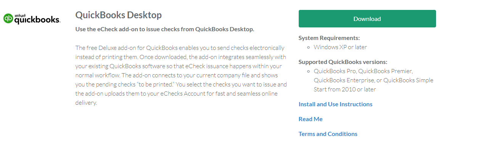Select the Windows XP or later item

click(x=340, y=47)
